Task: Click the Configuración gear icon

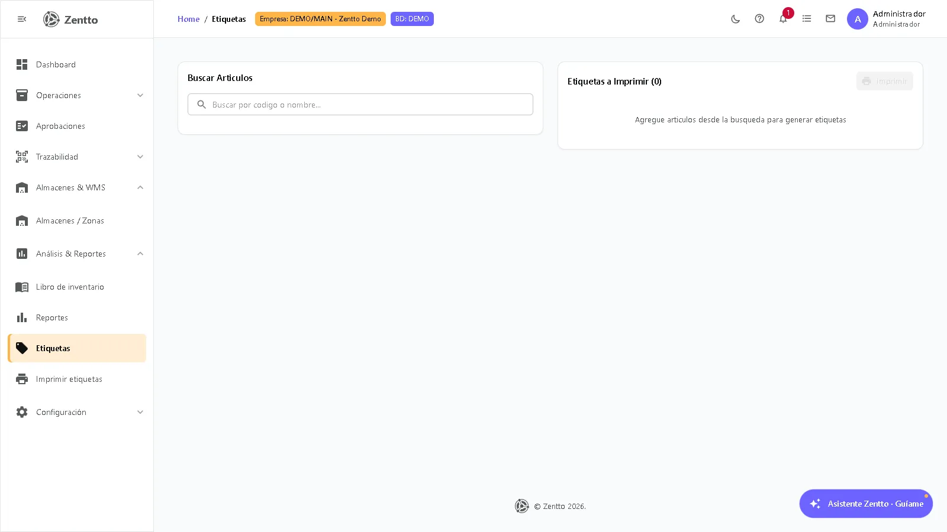Action: click(x=22, y=412)
